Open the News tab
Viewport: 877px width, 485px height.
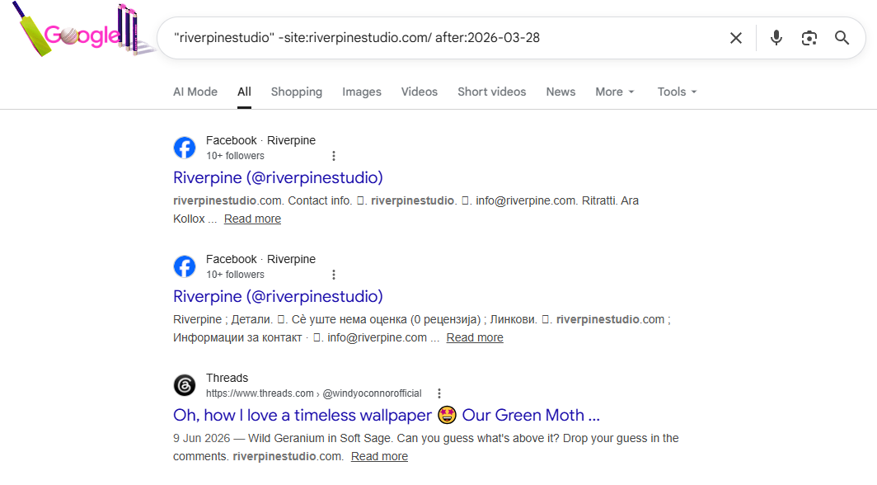pyautogui.click(x=560, y=92)
